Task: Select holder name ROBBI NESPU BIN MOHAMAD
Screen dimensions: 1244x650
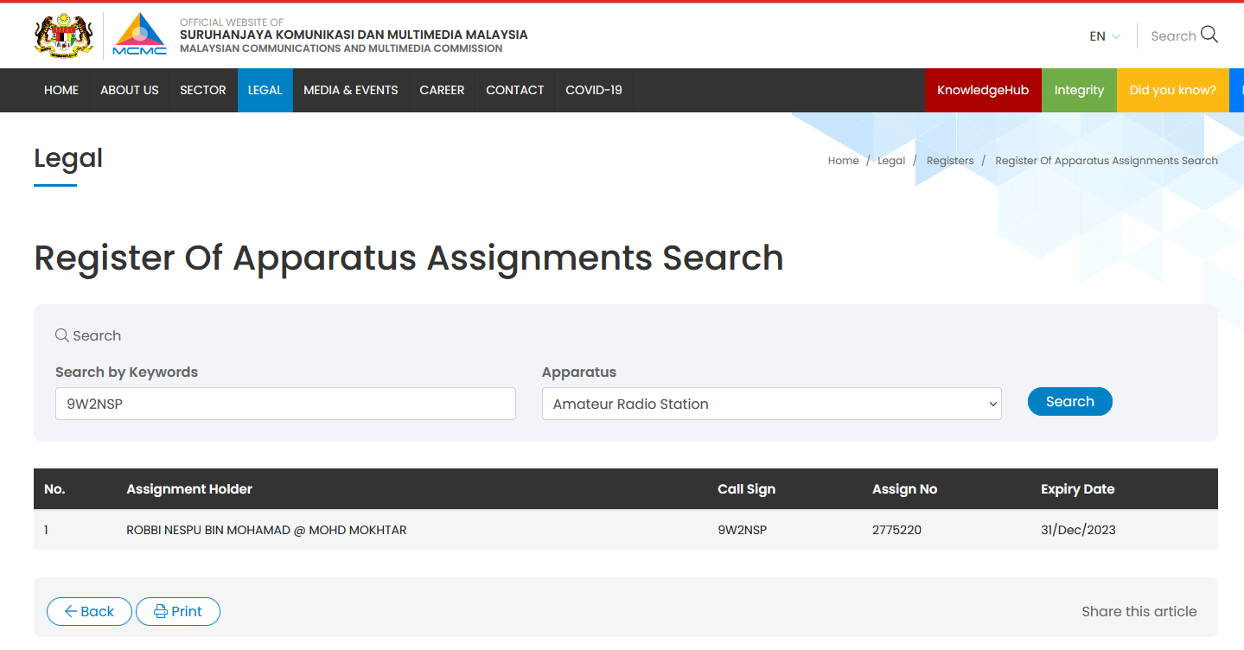Action: (266, 530)
